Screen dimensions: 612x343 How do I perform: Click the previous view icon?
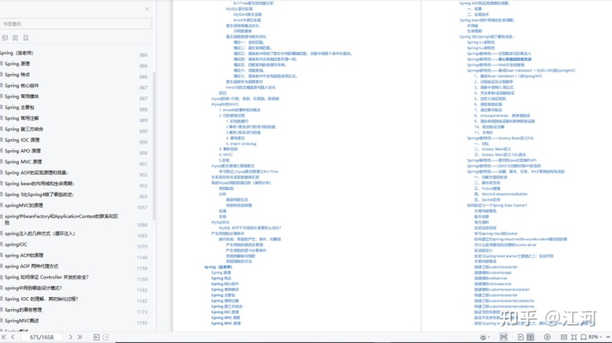96,337
